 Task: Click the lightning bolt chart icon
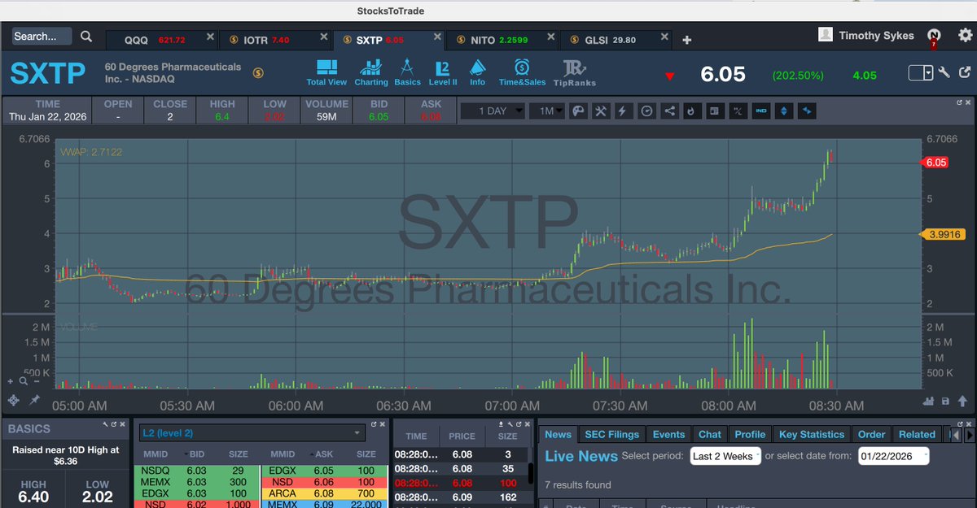(624, 111)
